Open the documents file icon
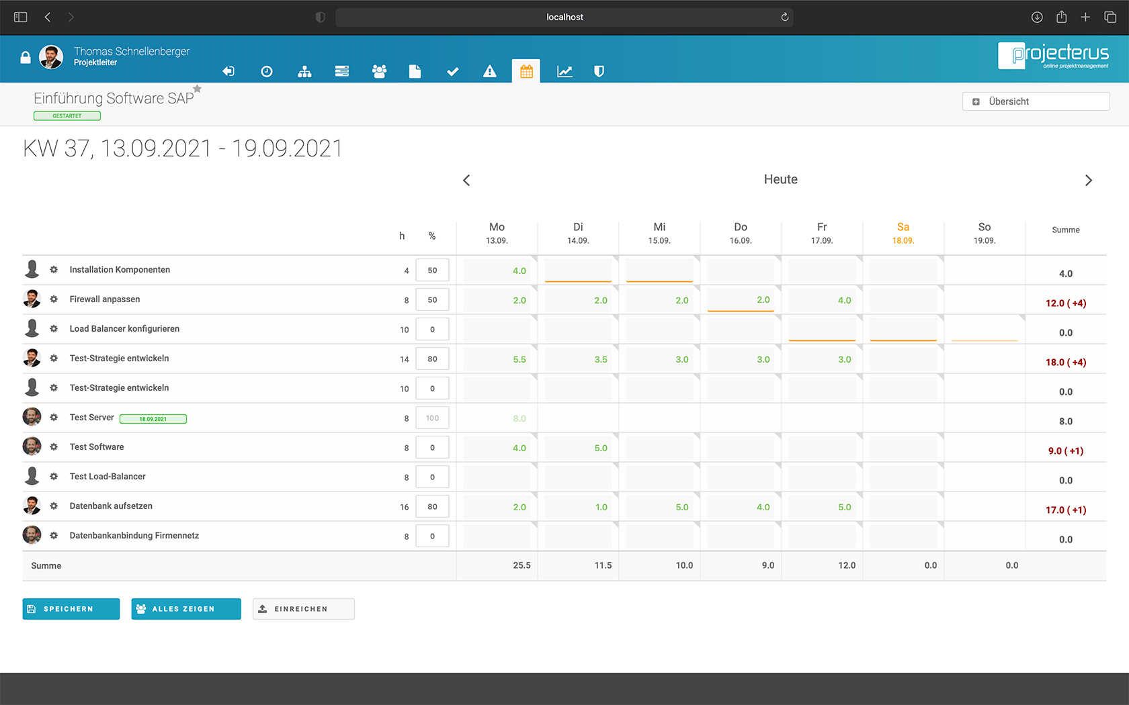The height and width of the screenshot is (705, 1129). point(415,71)
